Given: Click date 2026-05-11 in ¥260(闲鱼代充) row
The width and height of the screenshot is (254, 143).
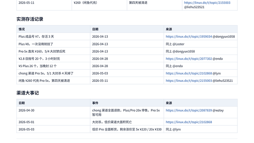Looking at the screenshot, I should [x=27, y=3].
